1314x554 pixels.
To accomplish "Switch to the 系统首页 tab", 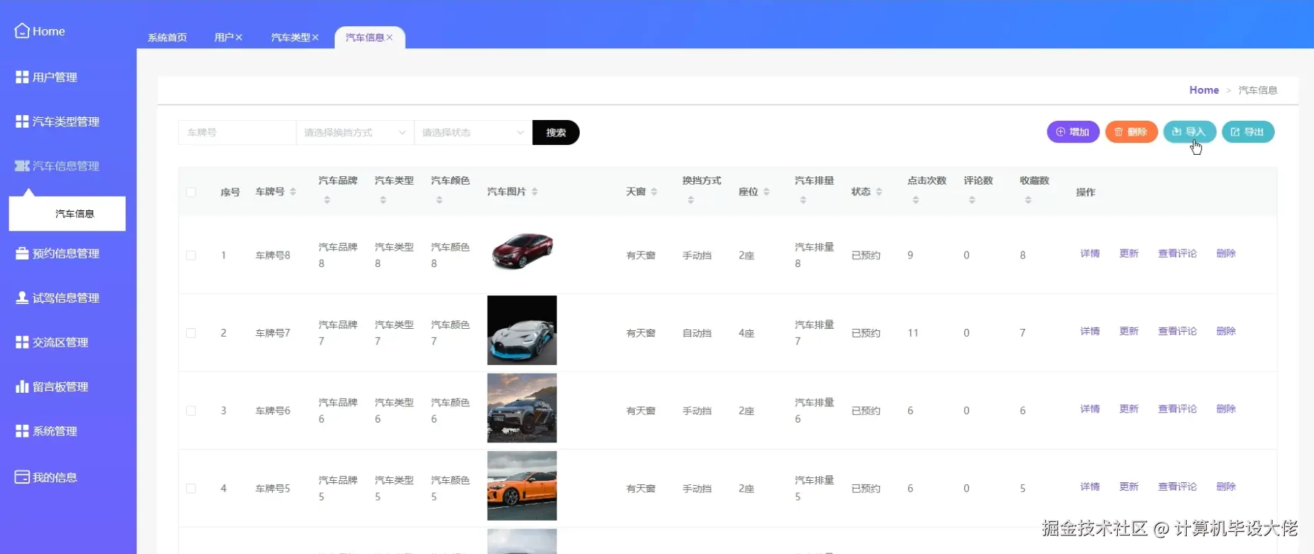I will (x=168, y=37).
